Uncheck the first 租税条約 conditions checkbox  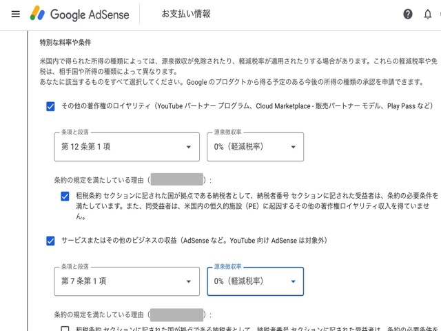[x=65, y=196]
